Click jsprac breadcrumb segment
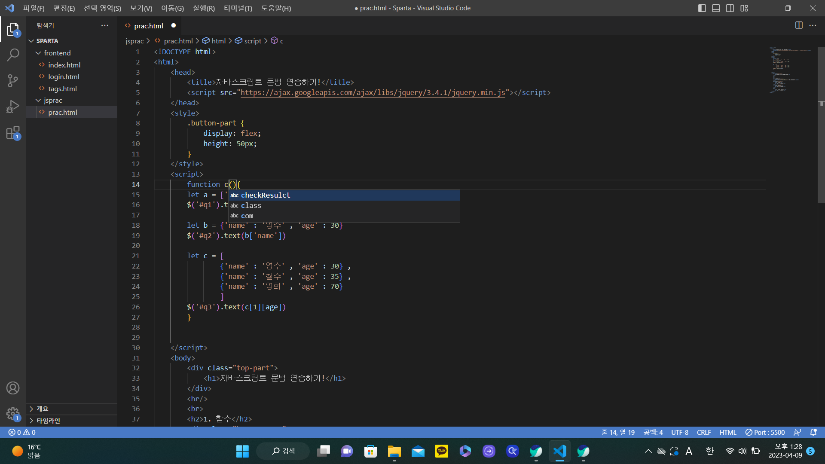825x464 pixels. tap(134, 41)
